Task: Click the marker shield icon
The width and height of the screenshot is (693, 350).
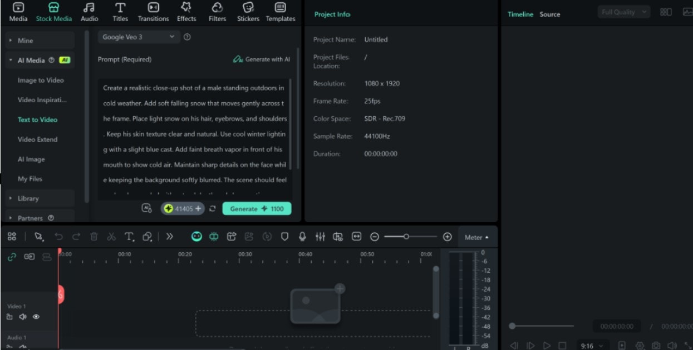Action: click(284, 237)
